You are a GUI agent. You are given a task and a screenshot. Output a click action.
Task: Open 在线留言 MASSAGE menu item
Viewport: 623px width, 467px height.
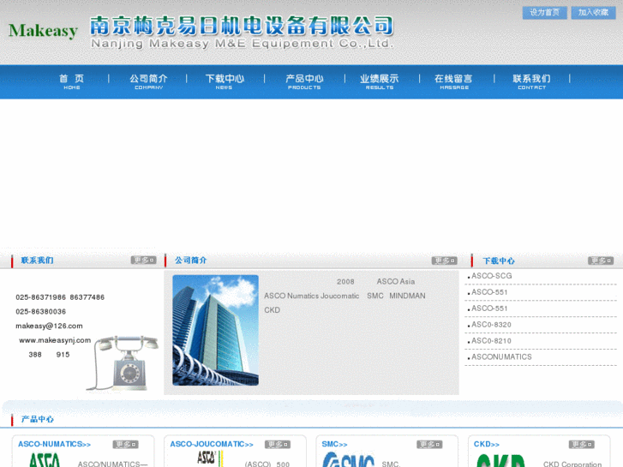tap(453, 81)
